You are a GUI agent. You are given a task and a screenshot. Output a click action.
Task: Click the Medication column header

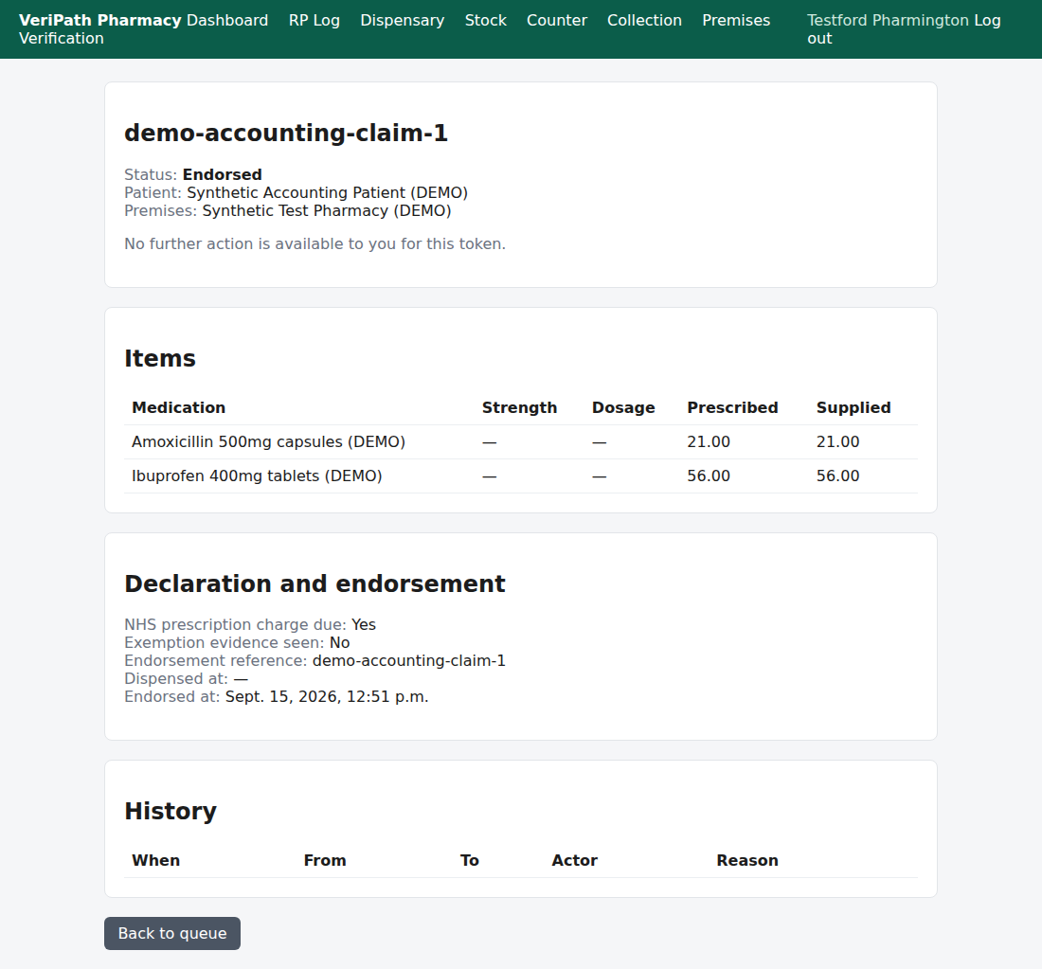tap(178, 407)
